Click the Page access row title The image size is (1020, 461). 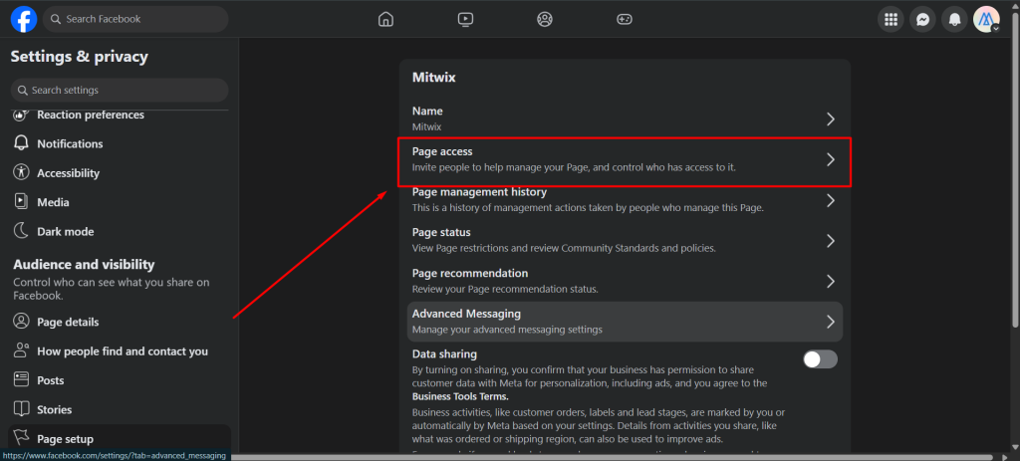pyautogui.click(x=442, y=151)
